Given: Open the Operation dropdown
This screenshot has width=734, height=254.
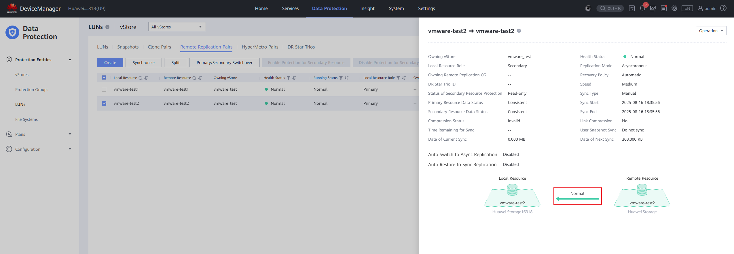Looking at the screenshot, I should pos(711,31).
